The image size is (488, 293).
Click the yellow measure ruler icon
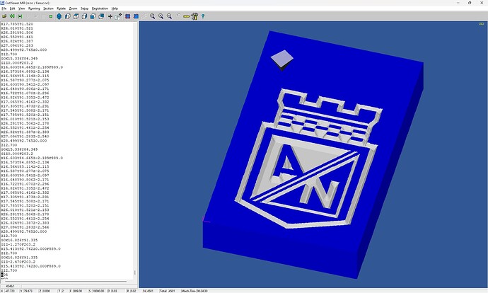[187, 16]
